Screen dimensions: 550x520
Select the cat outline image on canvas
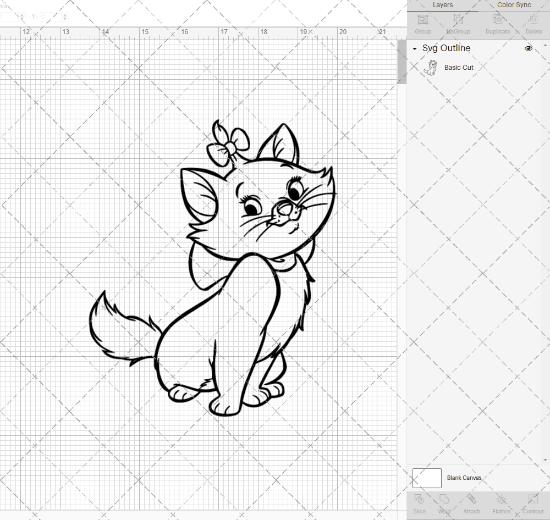pos(212,268)
